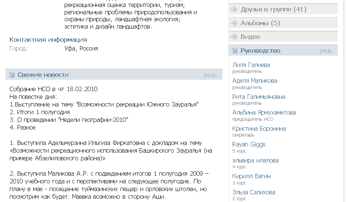
Task: Open Кристина Боронина profile
Action: point(259,128)
